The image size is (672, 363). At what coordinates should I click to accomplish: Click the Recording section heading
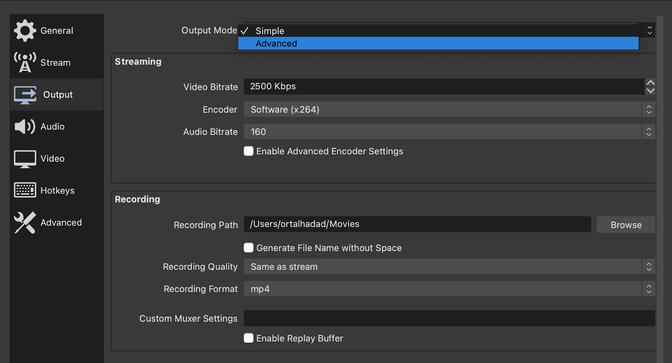[x=137, y=199]
